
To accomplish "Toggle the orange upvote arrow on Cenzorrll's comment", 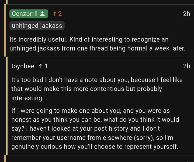I will (x=54, y=14).
